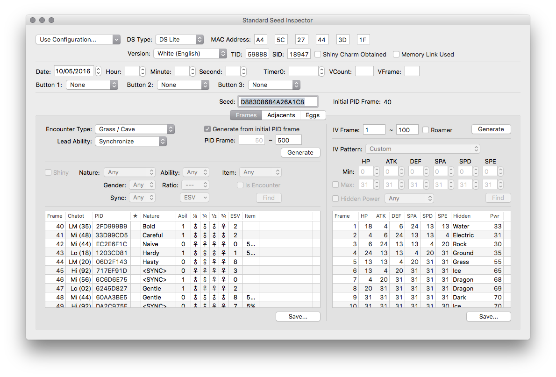Viewport: 556px width, 377px height.
Task: Switch to the Adjacents tab
Action: click(x=281, y=115)
